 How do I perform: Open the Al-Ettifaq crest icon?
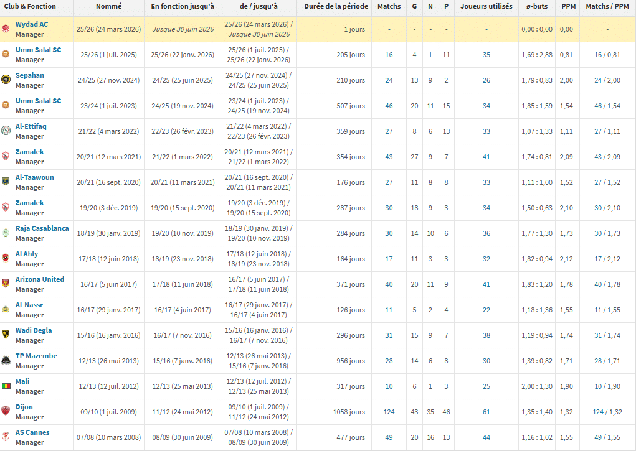[x=6, y=131]
